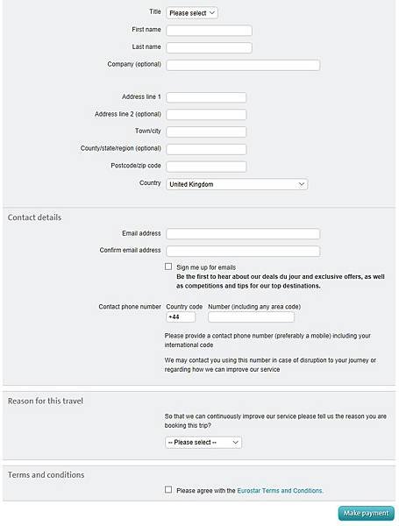Focus the First name input field

click(209, 31)
